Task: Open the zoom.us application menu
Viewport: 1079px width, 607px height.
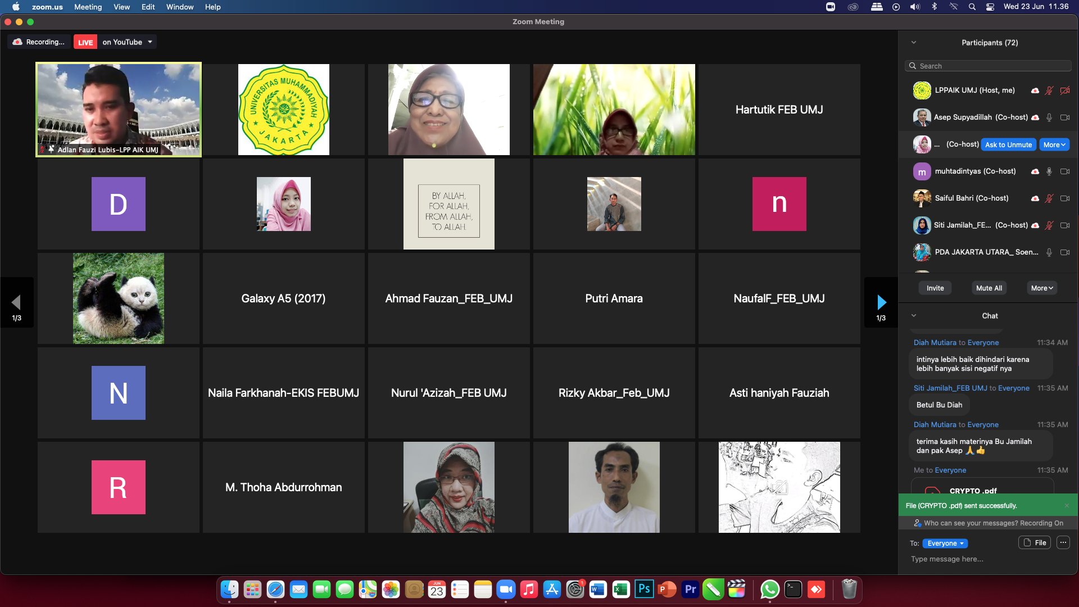Action: (x=47, y=7)
